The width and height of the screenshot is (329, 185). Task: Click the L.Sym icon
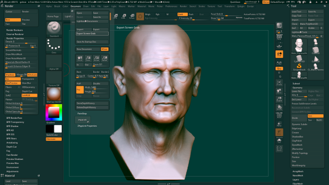279,63
